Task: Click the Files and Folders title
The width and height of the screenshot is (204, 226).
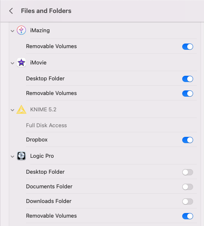Action: click(46, 11)
